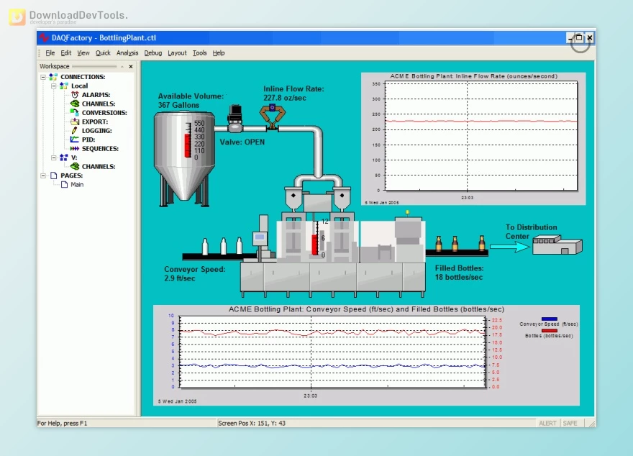Open the Main page in the tree
The height and width of the screenshot is (456, 633).
pos(76,185)
